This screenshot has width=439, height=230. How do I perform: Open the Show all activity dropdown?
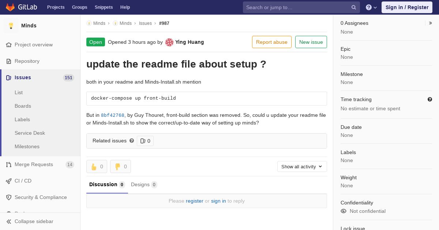coord(302,166)
